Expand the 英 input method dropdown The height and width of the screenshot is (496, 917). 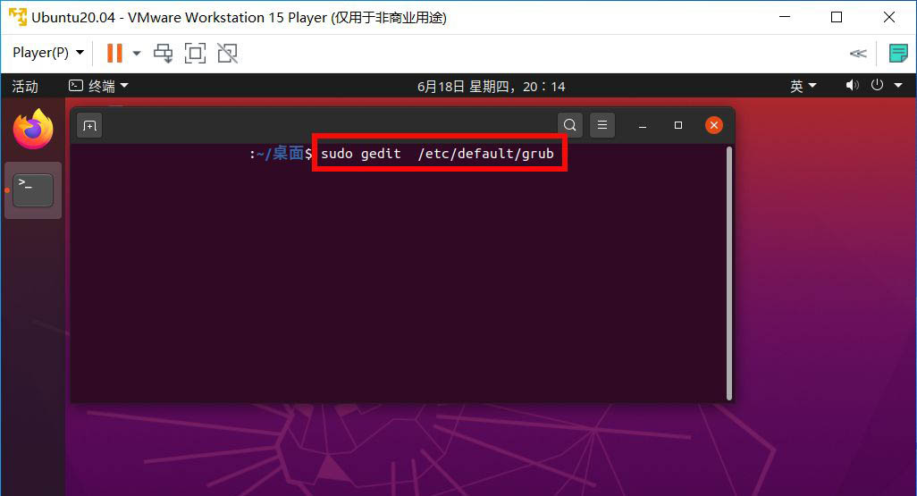803,86
